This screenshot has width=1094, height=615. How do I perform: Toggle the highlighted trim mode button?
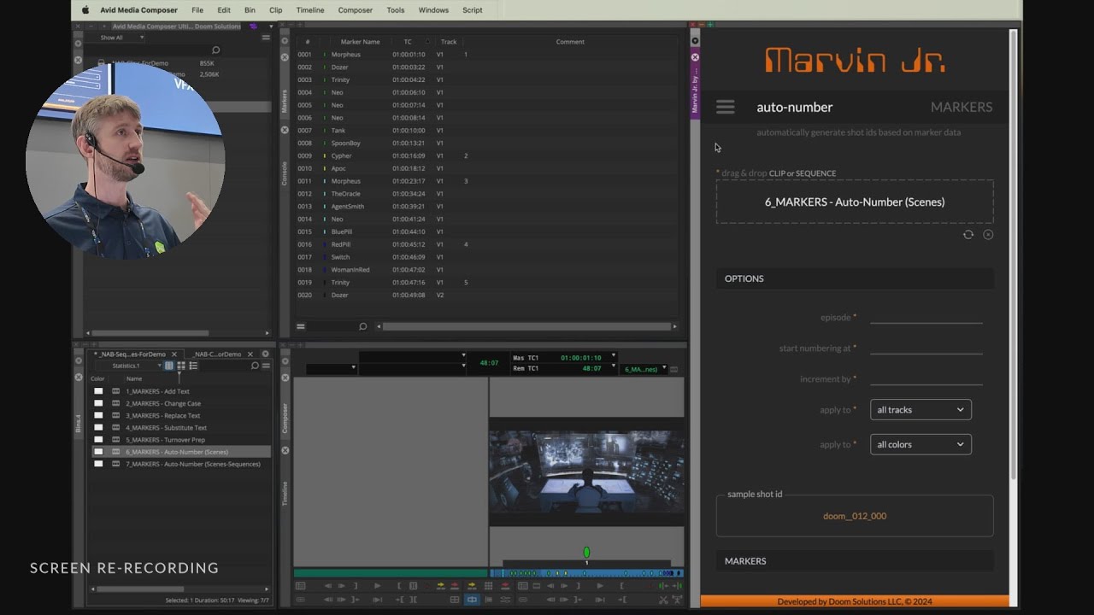click(x=472, y=600)
